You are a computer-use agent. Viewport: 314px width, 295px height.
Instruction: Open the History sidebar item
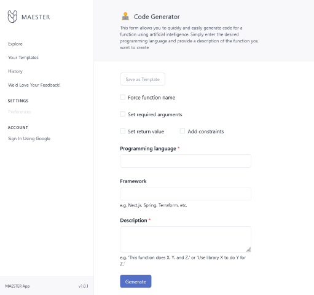(15, 71)
